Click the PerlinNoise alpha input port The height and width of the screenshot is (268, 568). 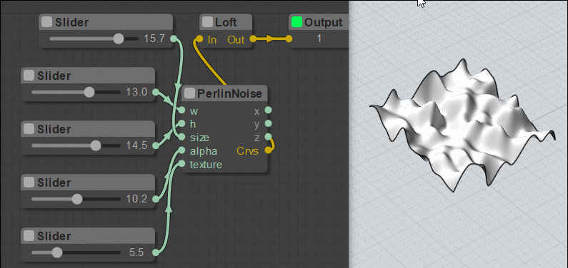click(x=181, y=150)
